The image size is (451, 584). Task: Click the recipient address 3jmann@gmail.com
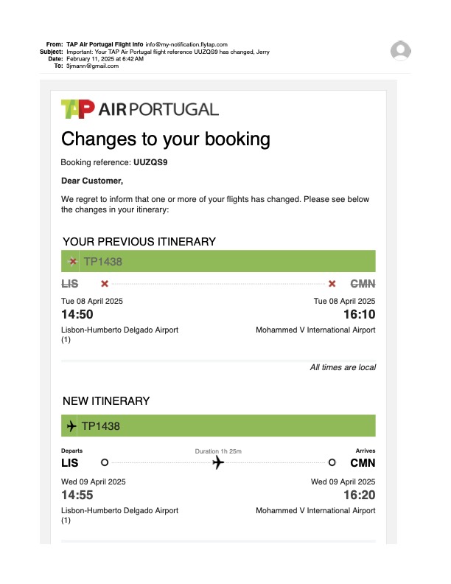[x=92, y=66]
